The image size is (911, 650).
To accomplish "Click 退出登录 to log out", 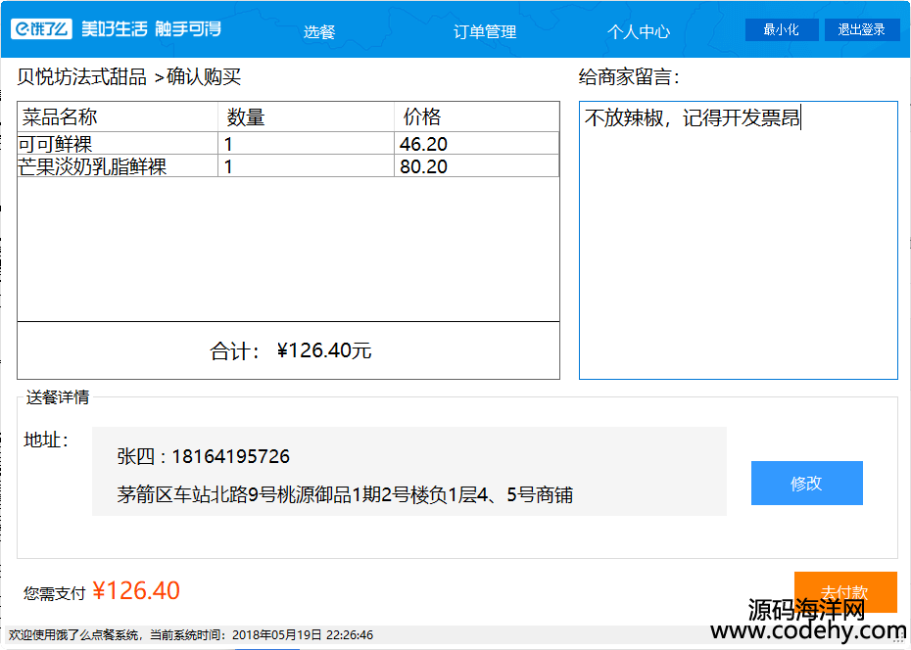I will [x=861, y=29].
